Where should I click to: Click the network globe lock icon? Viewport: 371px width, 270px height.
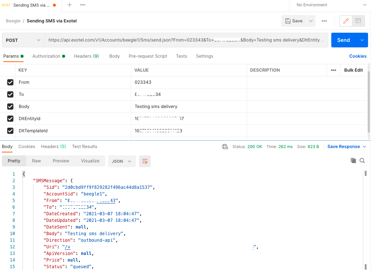(225, 147)
